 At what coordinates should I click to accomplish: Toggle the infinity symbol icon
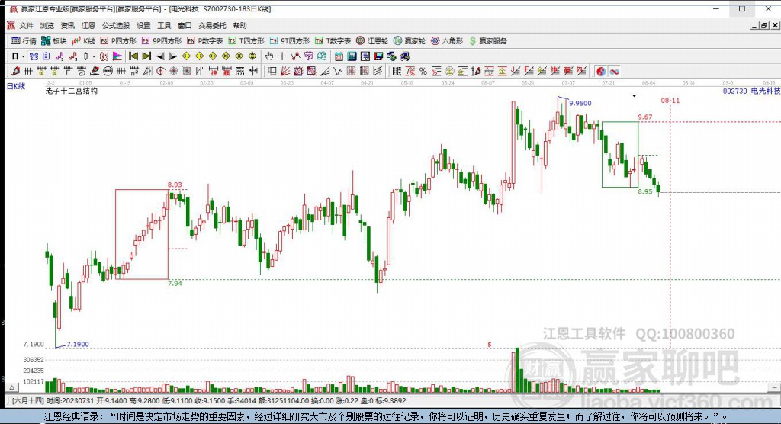click(x=614, y=71)
